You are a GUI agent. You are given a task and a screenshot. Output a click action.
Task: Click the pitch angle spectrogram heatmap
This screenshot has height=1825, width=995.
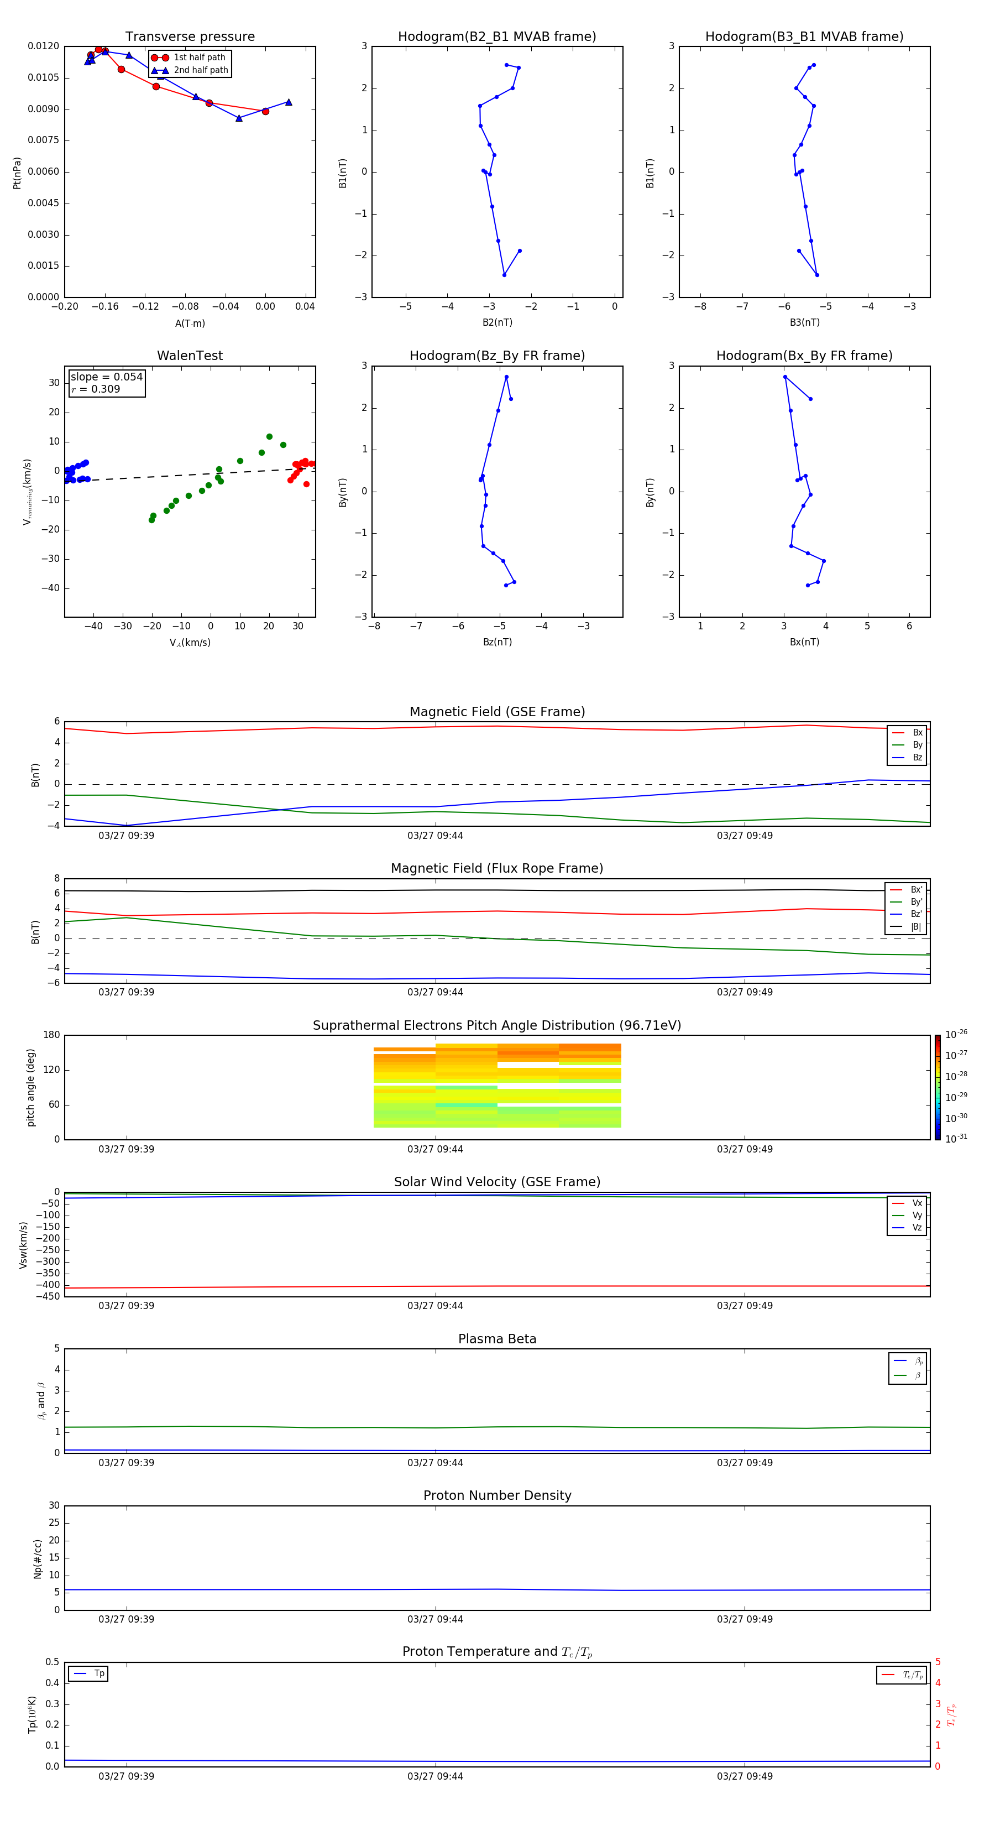(497, 1086)
